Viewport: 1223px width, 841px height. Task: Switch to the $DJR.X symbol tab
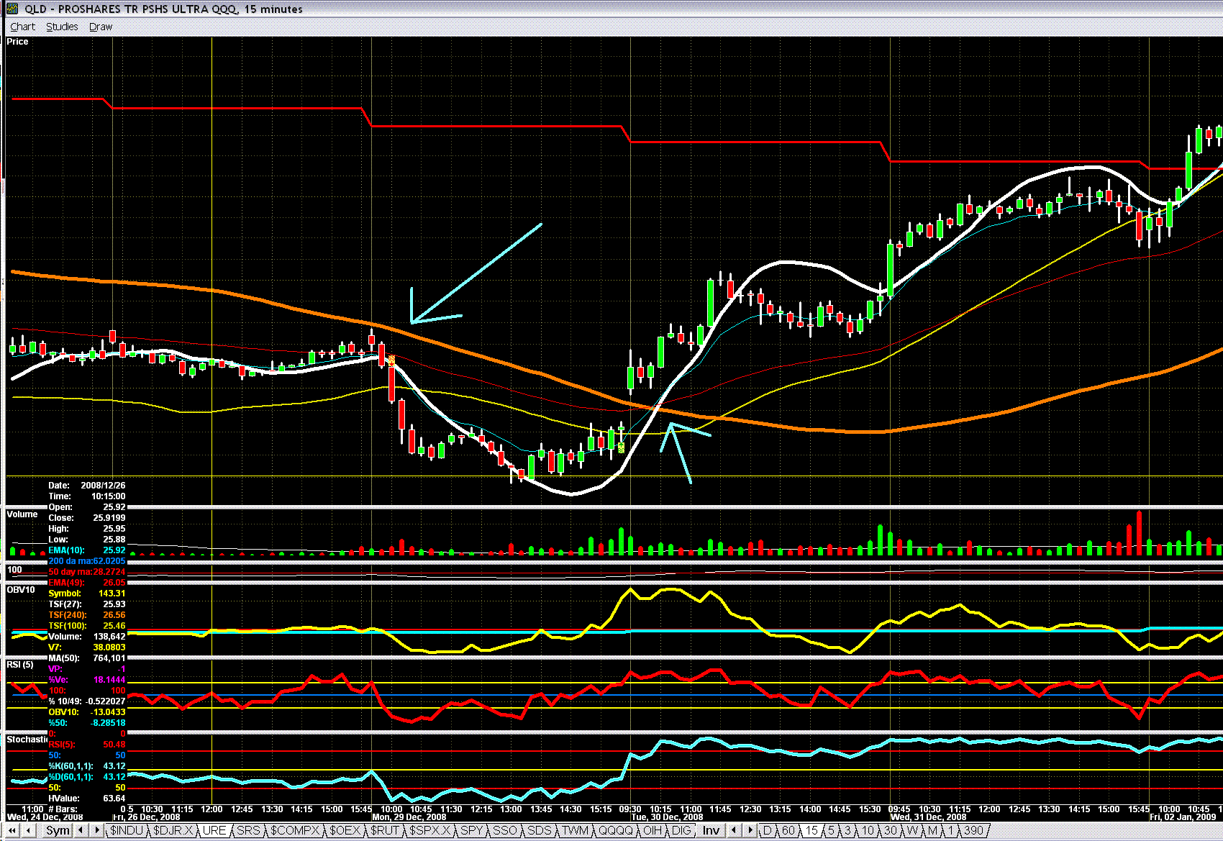pyautogui.click(x=173, y=830)
